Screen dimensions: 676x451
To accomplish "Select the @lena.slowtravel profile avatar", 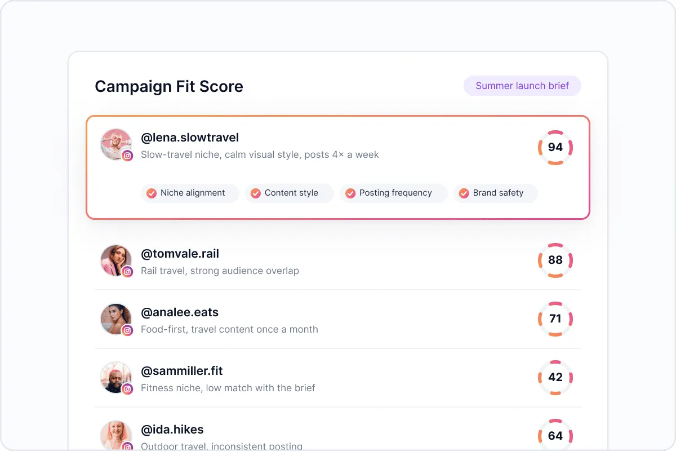I will 116,144.
